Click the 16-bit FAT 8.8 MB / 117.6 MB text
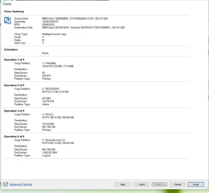The image size is (209, 193). pos(58,66)
